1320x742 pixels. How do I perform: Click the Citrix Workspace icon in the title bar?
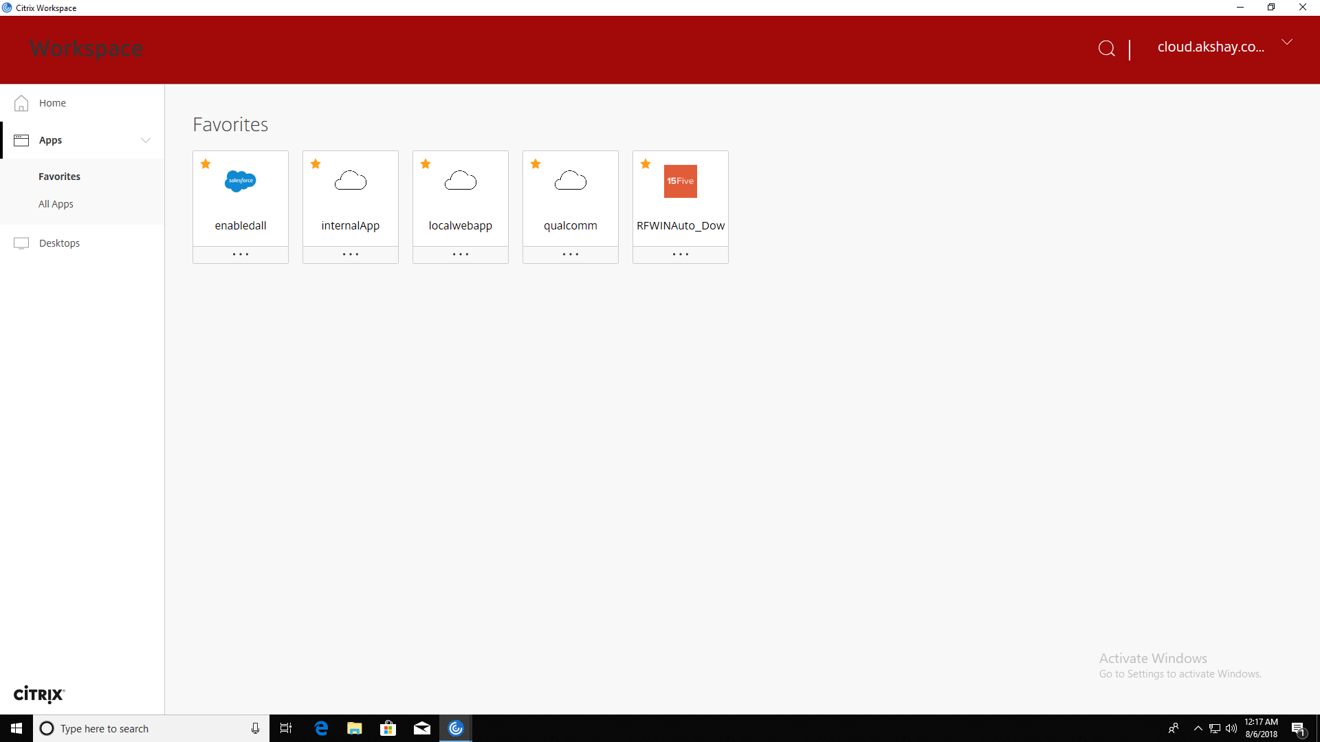(x=7, y=8)
